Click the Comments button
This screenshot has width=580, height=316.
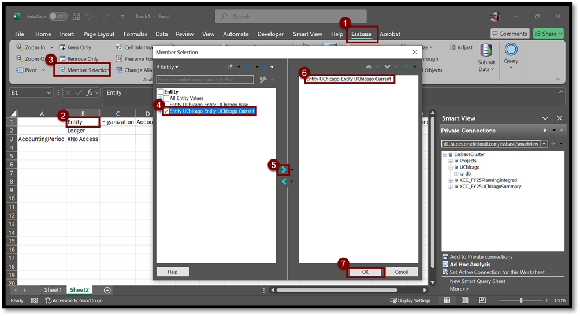coord(510,34)
